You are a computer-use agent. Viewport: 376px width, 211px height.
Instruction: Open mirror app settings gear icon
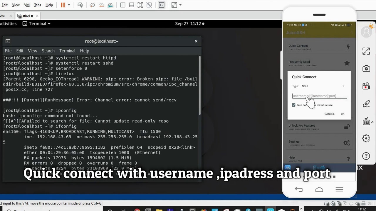point(366,139)
